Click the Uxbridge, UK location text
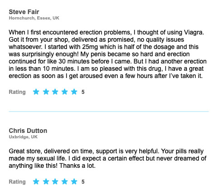This screenshot has width=219, height=195. tap(23, 137)
